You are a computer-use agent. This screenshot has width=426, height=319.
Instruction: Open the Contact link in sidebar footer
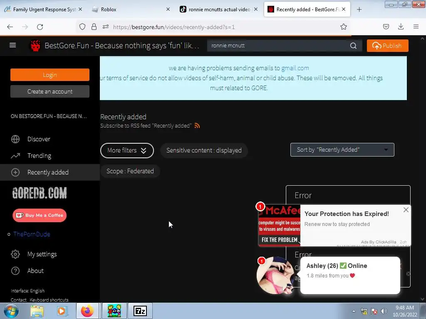(x=18, y=300)
